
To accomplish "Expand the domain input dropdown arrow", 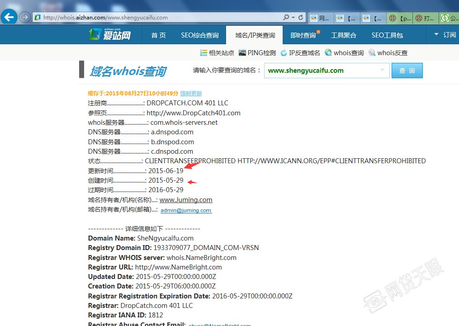I will coord(382,70).
